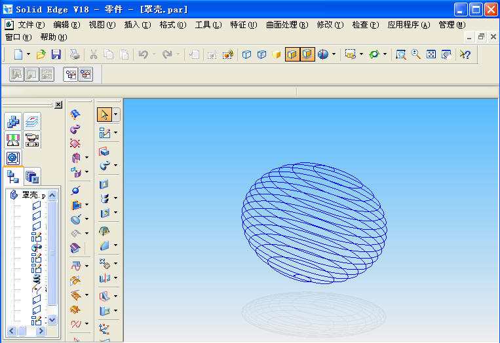Click the Mirror feature icon

(104, 278)
